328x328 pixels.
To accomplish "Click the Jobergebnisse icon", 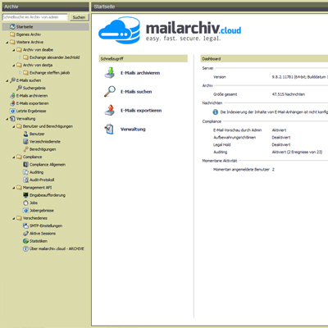I will [x=25, y=211].
